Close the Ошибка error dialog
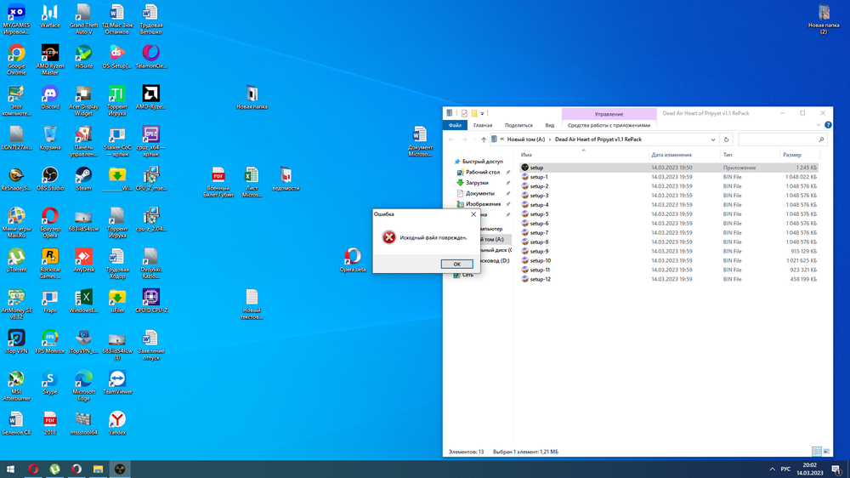850x478 pixels. pos(473,214)
